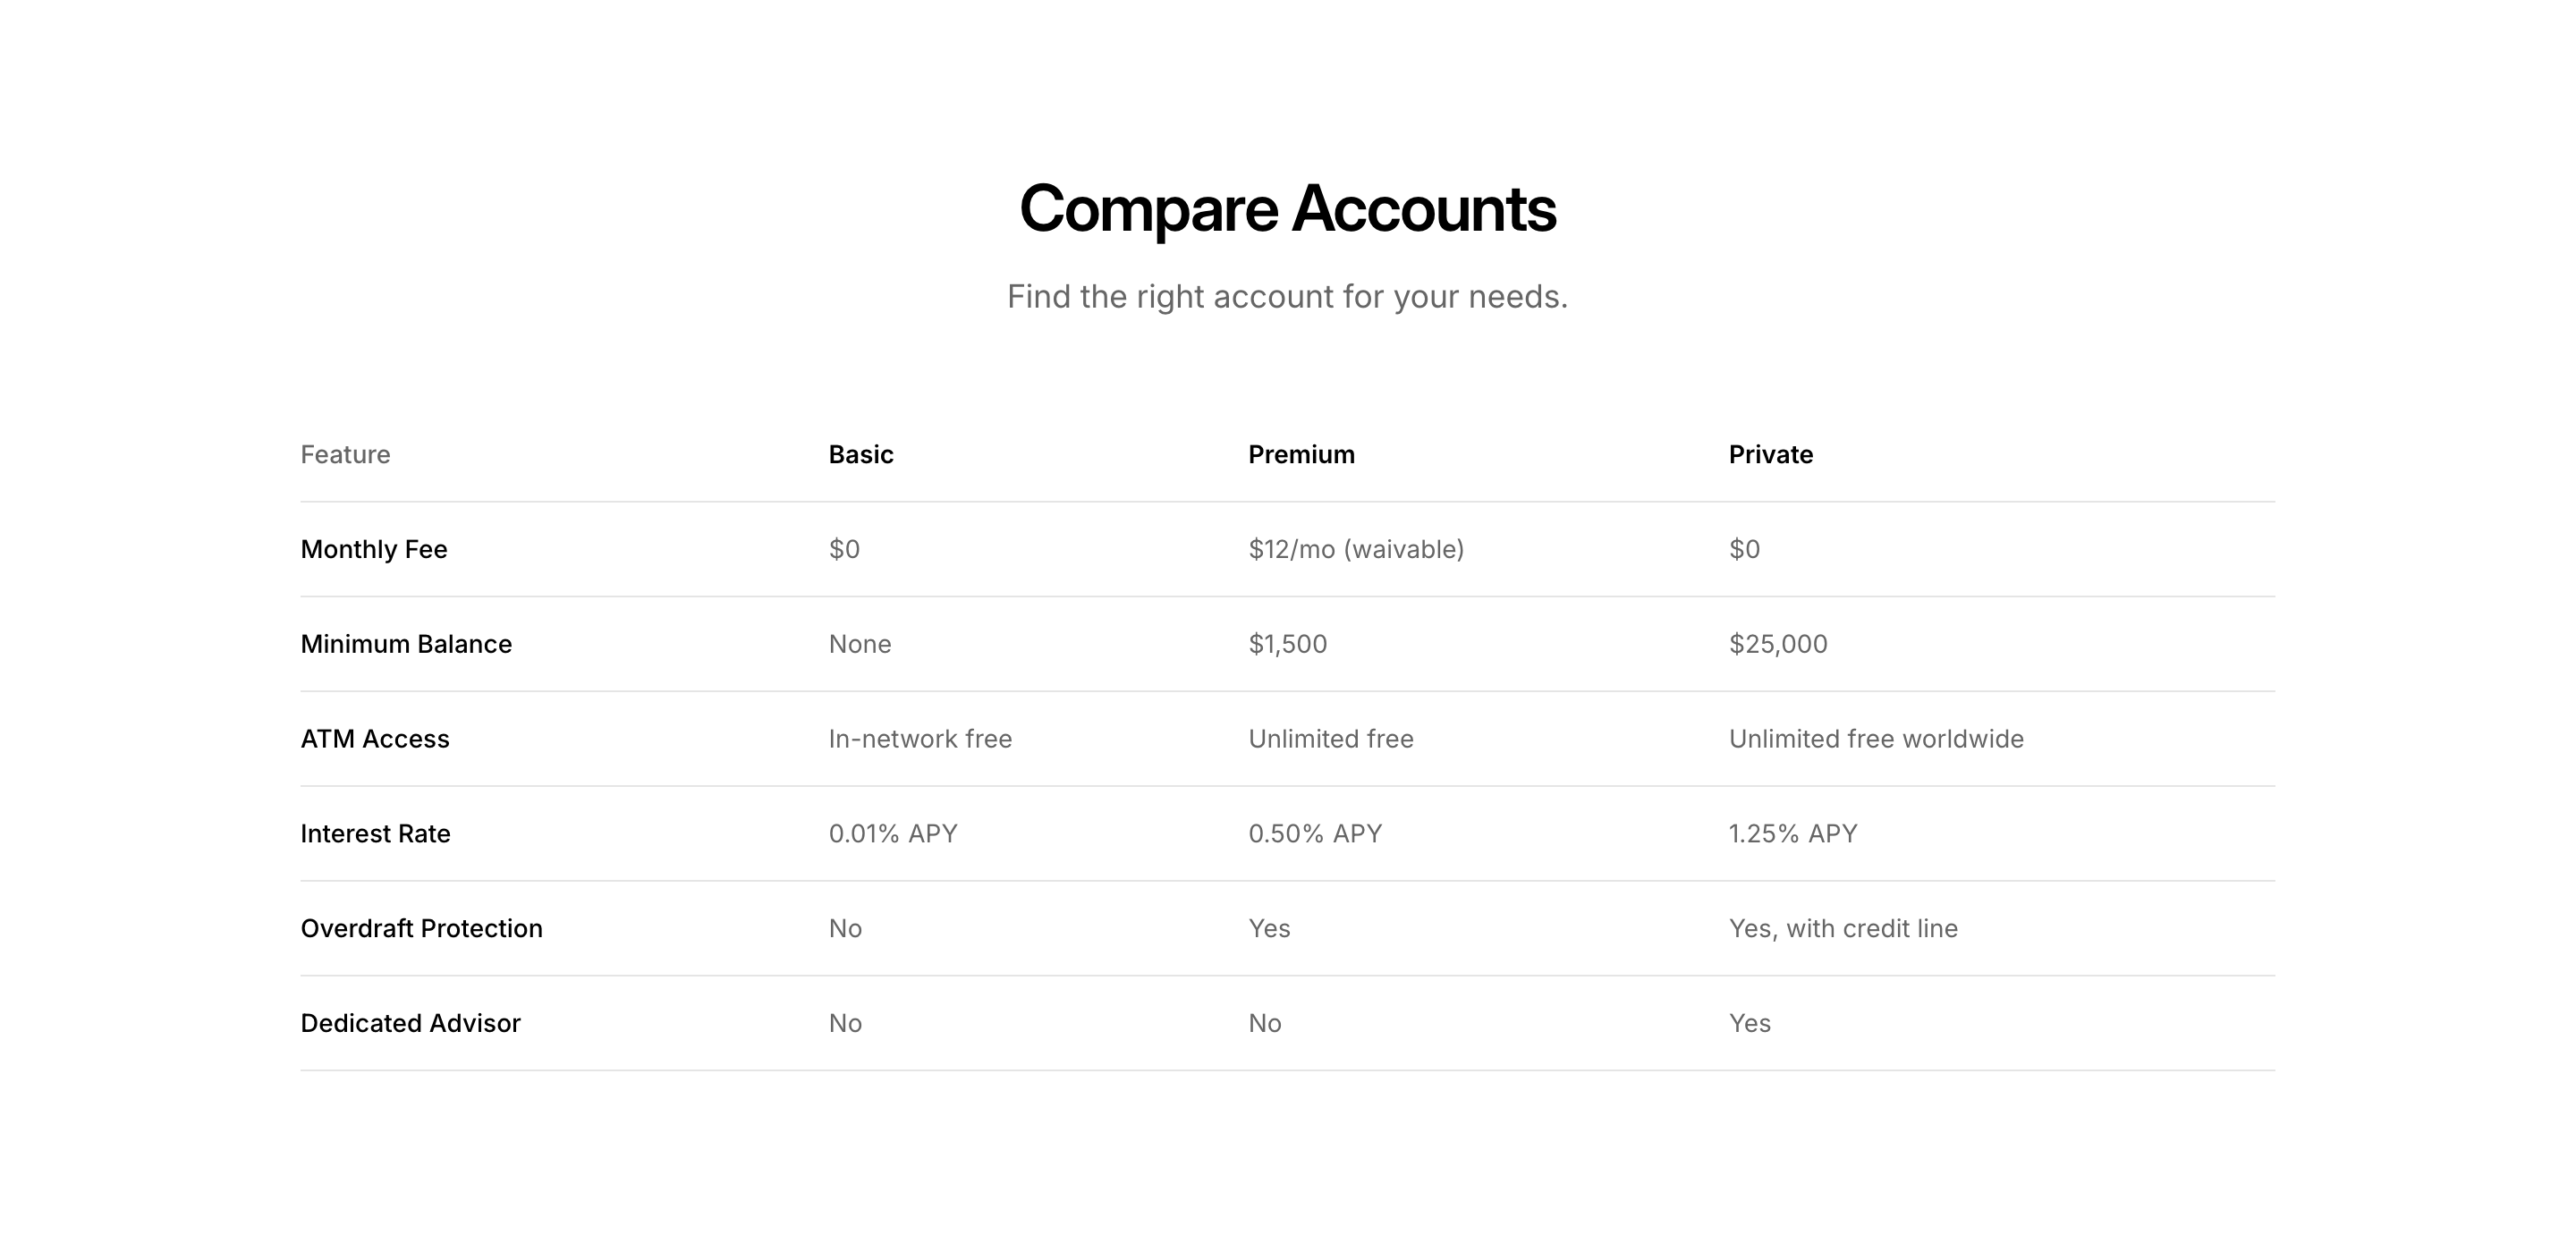The width and height of the screenshot is (2576, 1243).
Task: Click the $12/mo (waivable) Premium fee
Action: click(1355, 549)
